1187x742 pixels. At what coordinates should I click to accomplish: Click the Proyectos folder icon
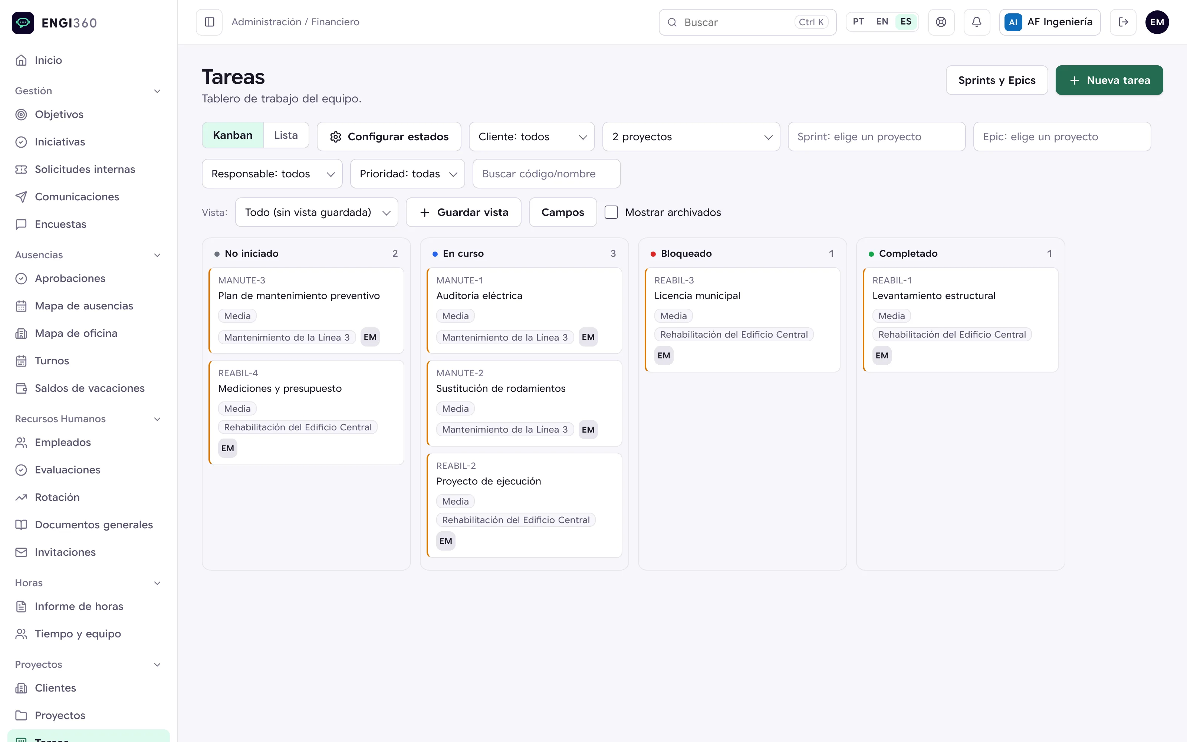[x=21, y=715]
